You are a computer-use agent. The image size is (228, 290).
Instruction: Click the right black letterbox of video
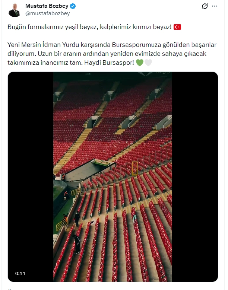[x=195, y=177]
